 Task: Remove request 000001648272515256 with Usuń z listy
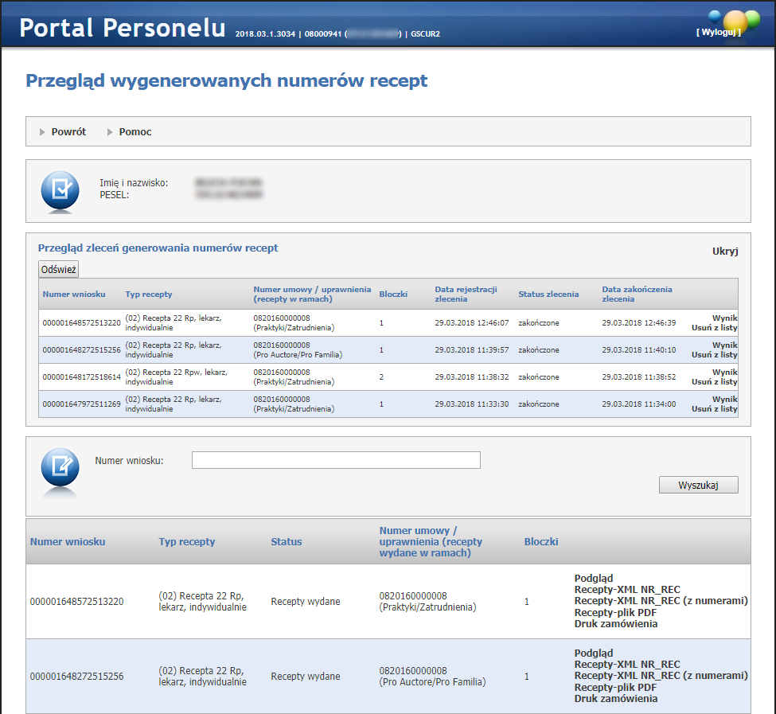[x=714, y=355]
